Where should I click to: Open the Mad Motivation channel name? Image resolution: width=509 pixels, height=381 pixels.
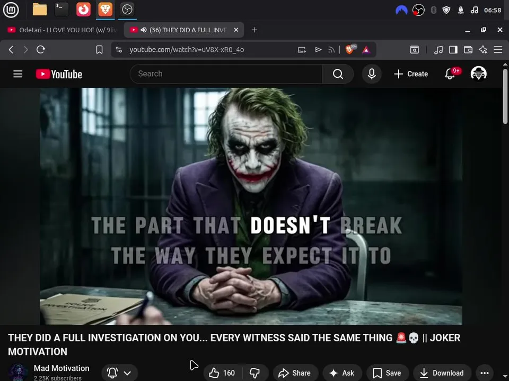click(x=62, y=368)
